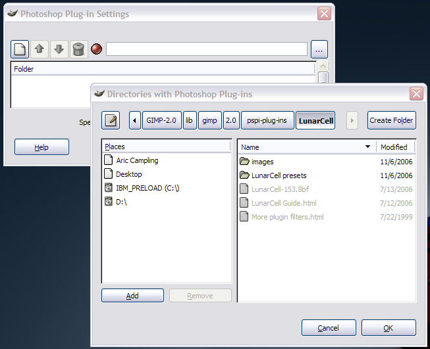Image resolution: width=430 pixels, height=349 pixels.
Task: Sort by Modified column header
Action: tap(396, 147)
